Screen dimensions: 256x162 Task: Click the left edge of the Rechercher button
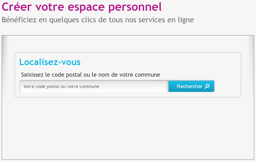tap(171, 86)
